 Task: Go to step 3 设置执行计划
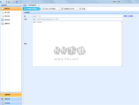[68, 9]
